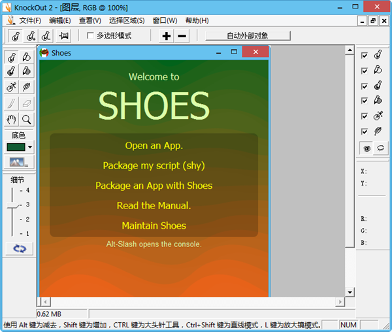Click Package an App with Shoes
Viewport: 392px width, 332px height.
(x=154, y=186)
